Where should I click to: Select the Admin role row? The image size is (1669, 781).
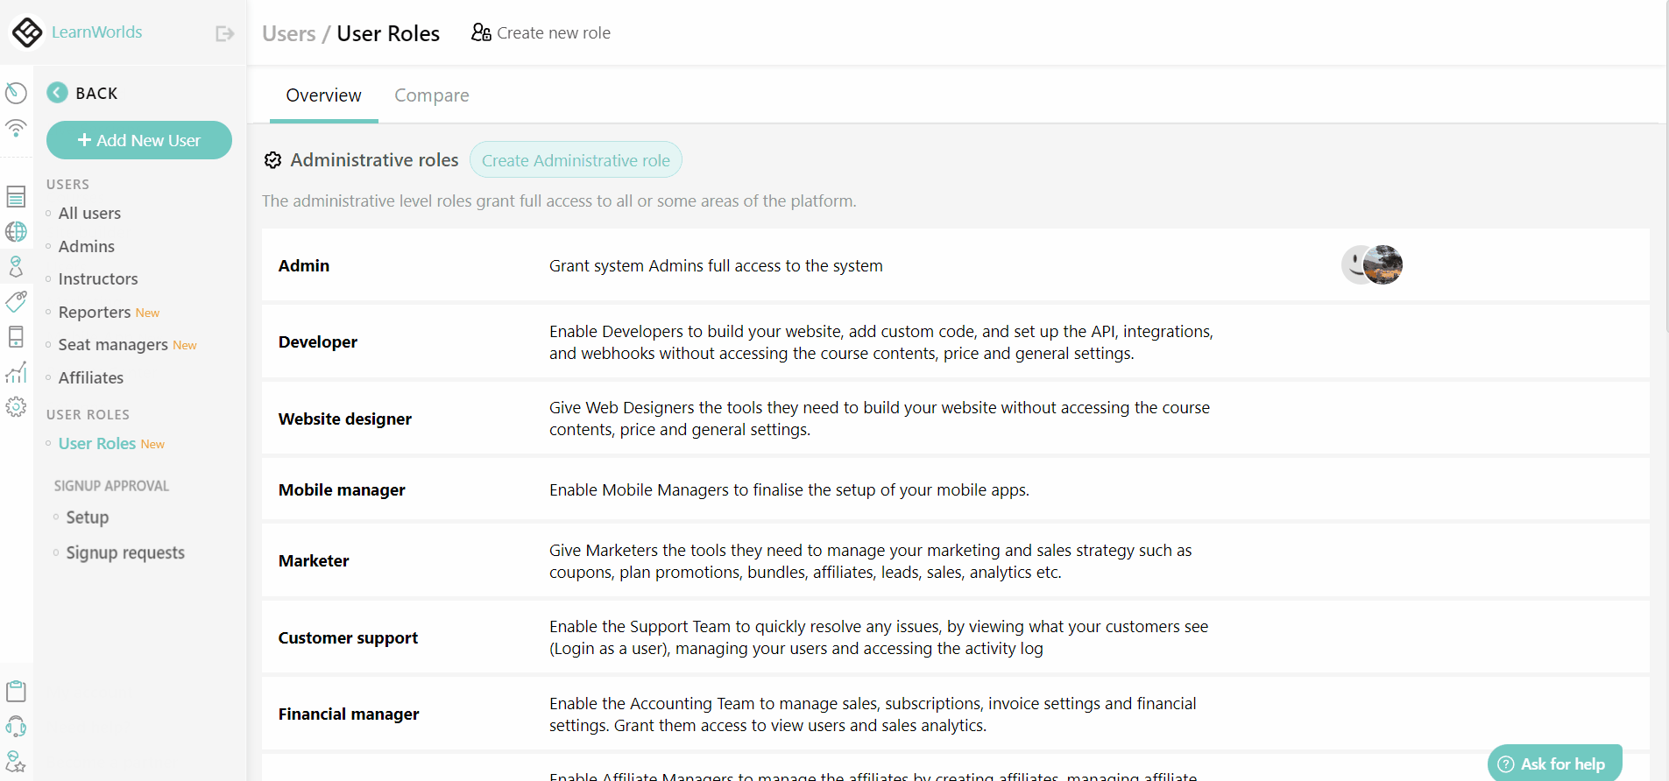955,265
